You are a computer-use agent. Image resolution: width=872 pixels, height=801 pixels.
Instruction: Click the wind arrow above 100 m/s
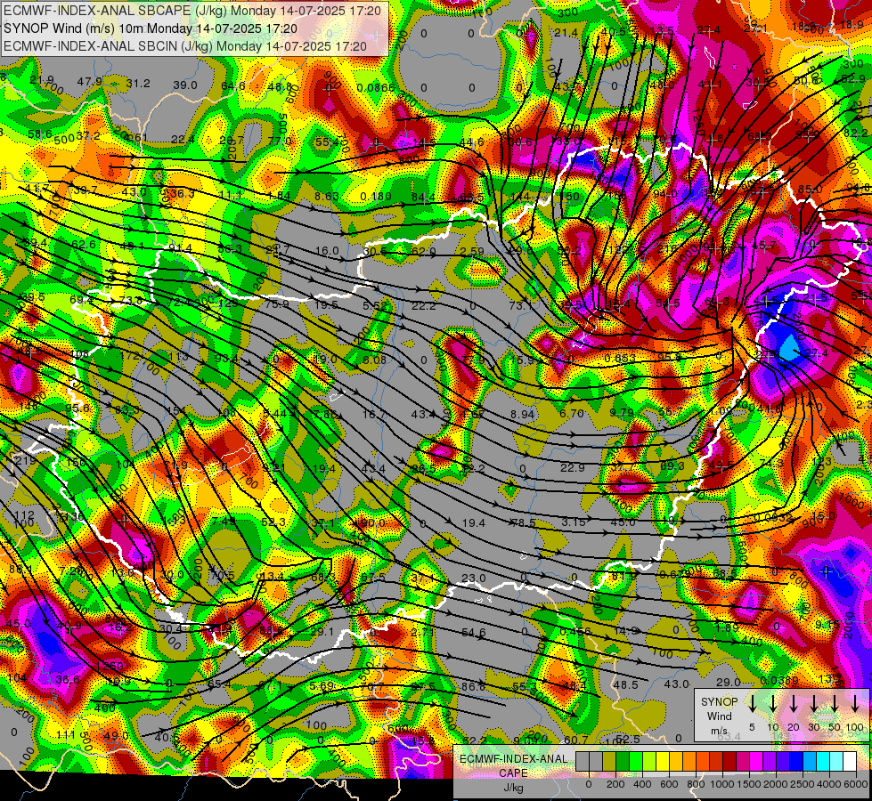(x=855, y=704)
